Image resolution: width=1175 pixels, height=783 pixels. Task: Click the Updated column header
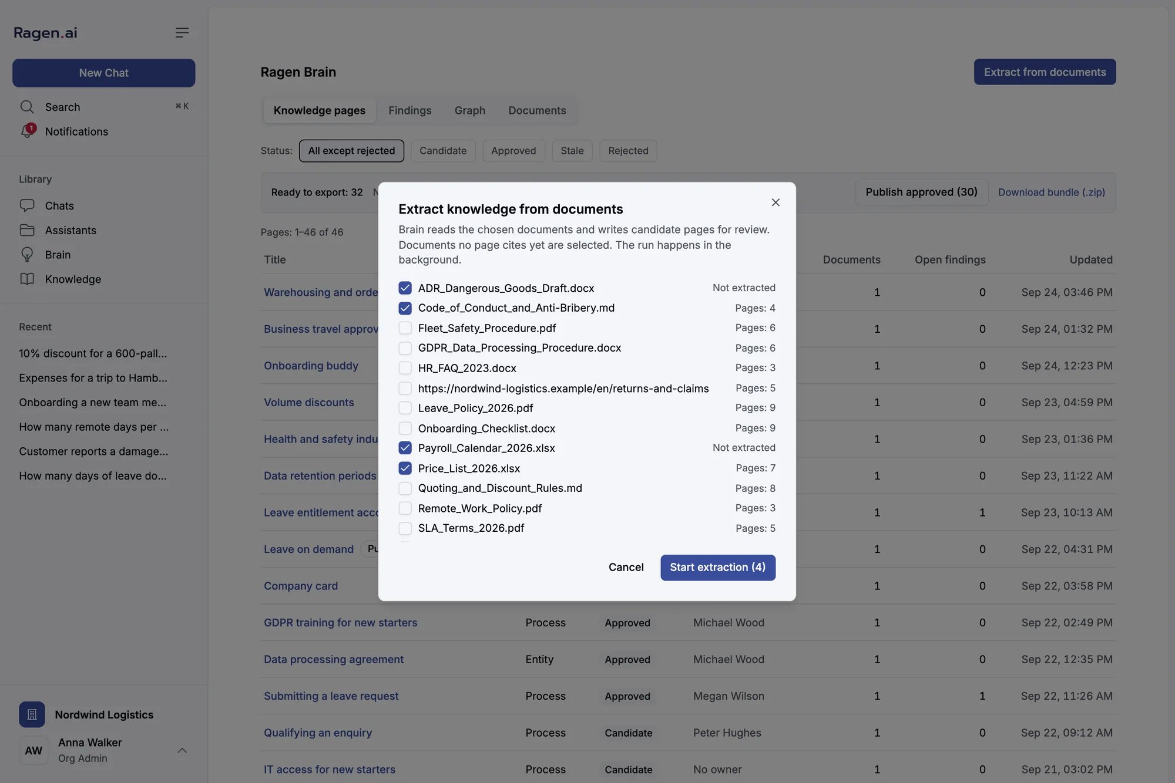1090,259
